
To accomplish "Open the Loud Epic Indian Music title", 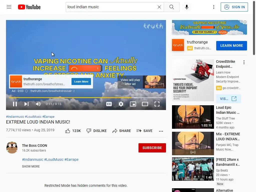I will pos(227,110).
